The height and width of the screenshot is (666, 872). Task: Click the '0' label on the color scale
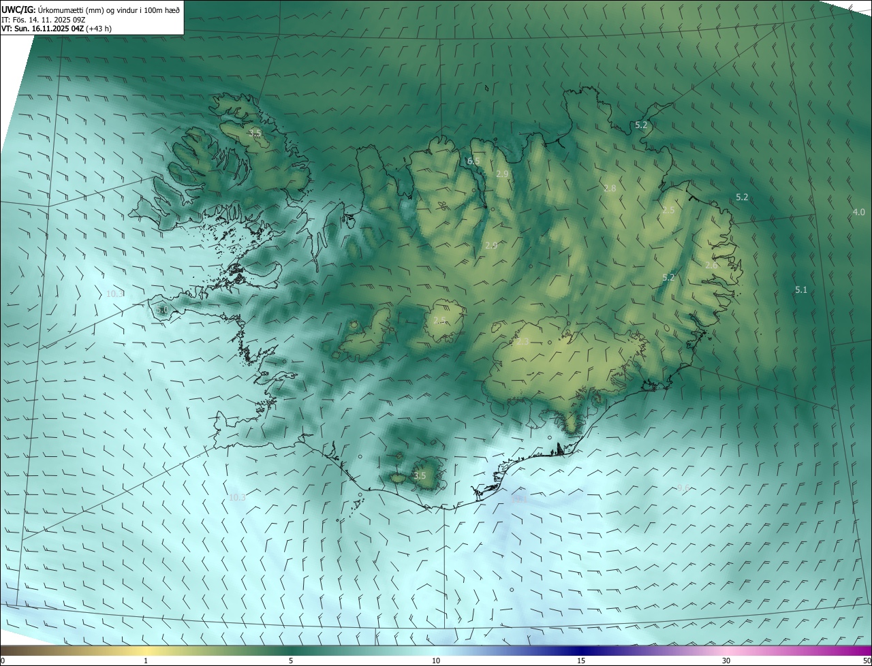point(3,661)
